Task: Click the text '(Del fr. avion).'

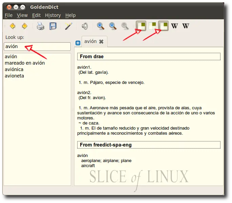Action: tap(92, 98)
